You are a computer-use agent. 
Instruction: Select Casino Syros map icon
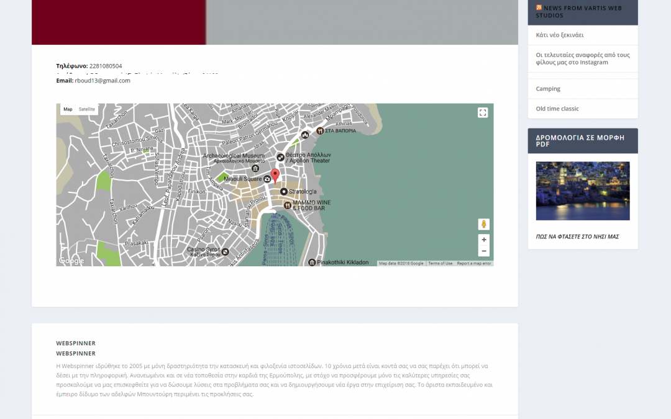coord(225,252)
